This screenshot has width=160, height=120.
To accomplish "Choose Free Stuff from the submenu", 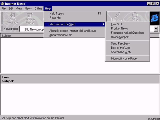I will 127,24.
